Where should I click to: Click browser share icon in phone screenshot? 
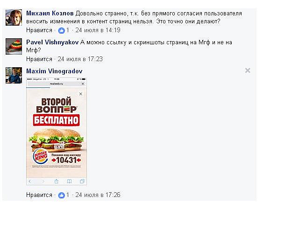click(56, 181)
